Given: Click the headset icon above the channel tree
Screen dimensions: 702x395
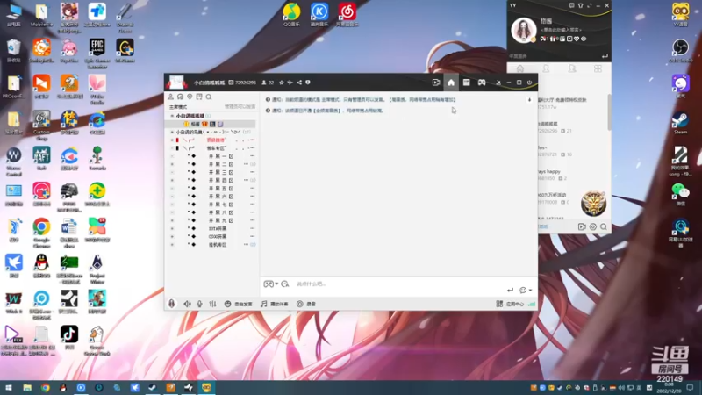Looking at the screenshot, I should [180, 97].
